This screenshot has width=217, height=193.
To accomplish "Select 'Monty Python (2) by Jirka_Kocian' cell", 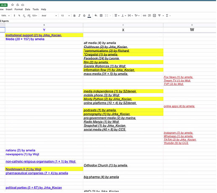I will (x=123, y=99).
